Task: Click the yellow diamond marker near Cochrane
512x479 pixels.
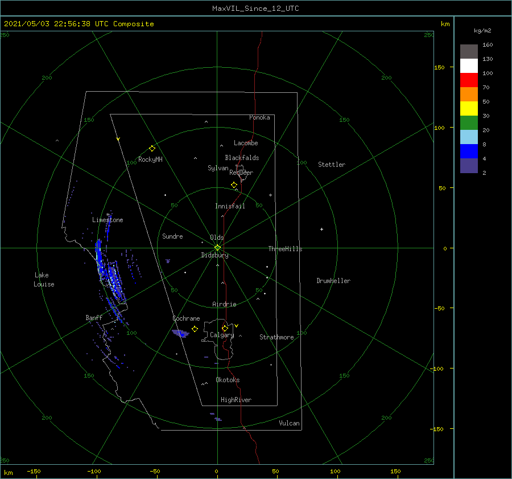Action: [x=195, y=329]
